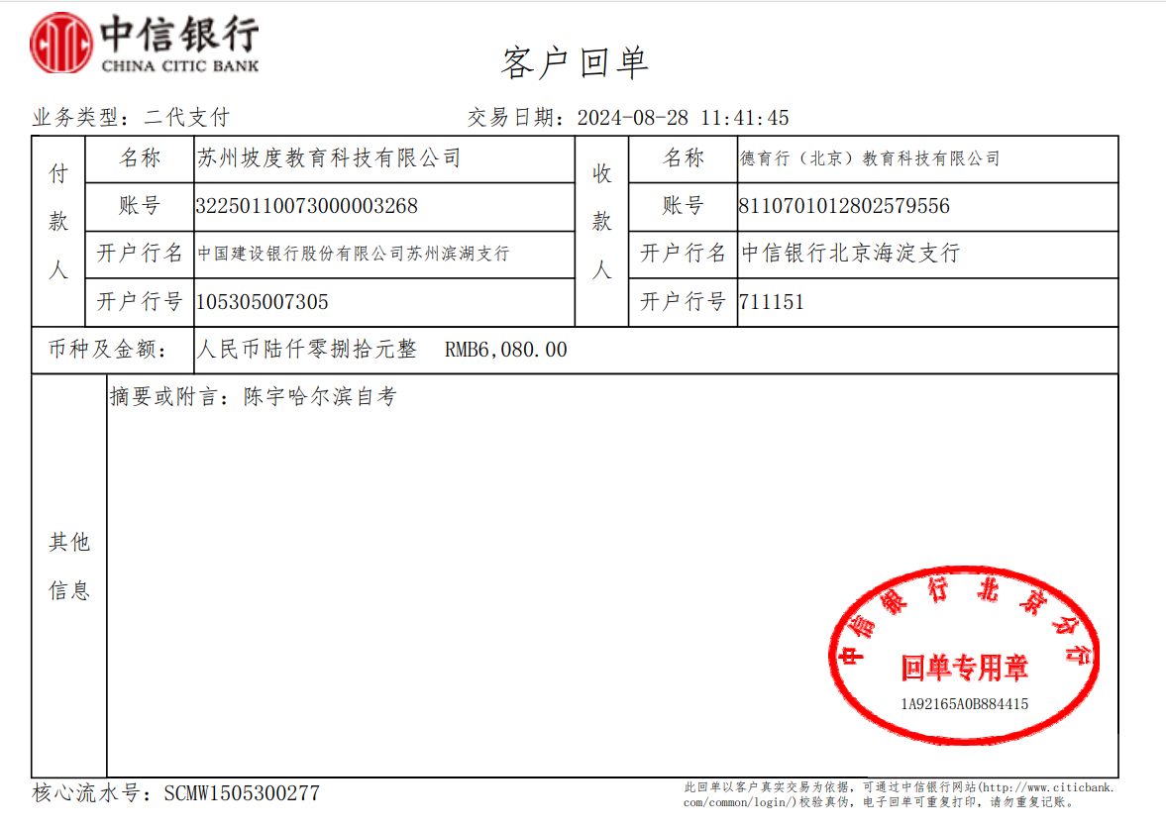Select the amount RMB6,080.00
The image size is (1166, 829).
(505, 350)
